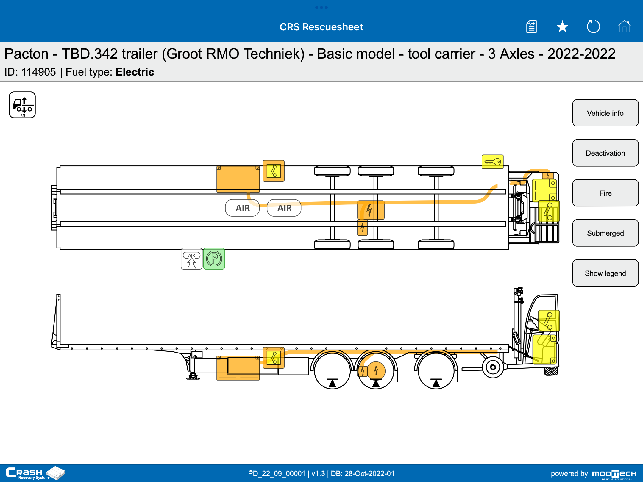Open the Vehicle info panel

coord(605,113)
